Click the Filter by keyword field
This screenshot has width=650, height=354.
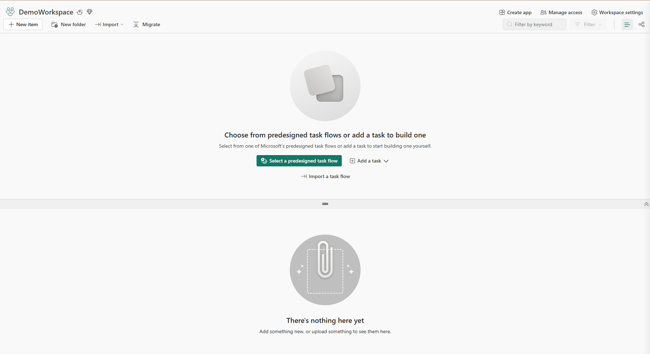pyautogui.click(x=534, y=24)
